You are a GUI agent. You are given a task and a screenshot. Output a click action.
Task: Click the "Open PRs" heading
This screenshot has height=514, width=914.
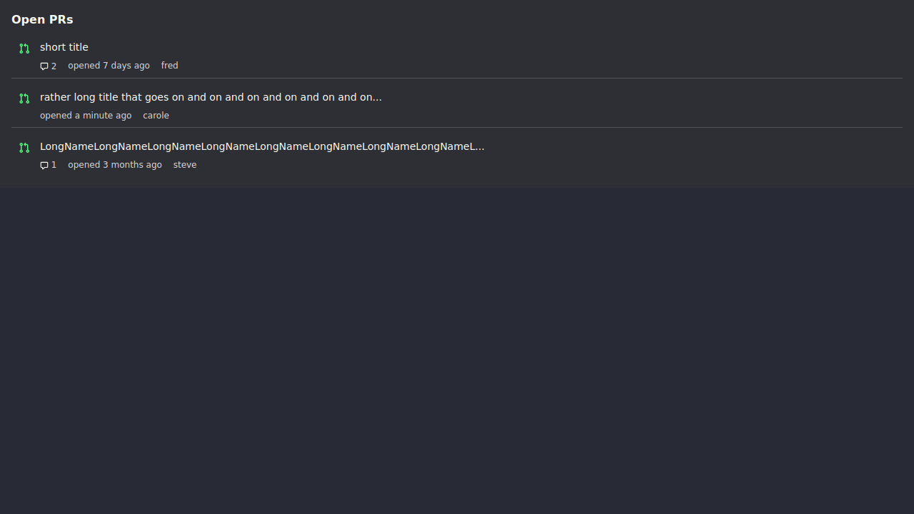point(42,19)
